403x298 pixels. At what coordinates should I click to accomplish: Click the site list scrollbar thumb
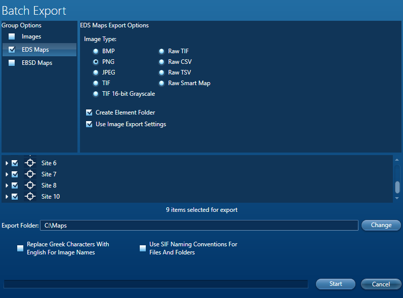(x=397, y=187)
